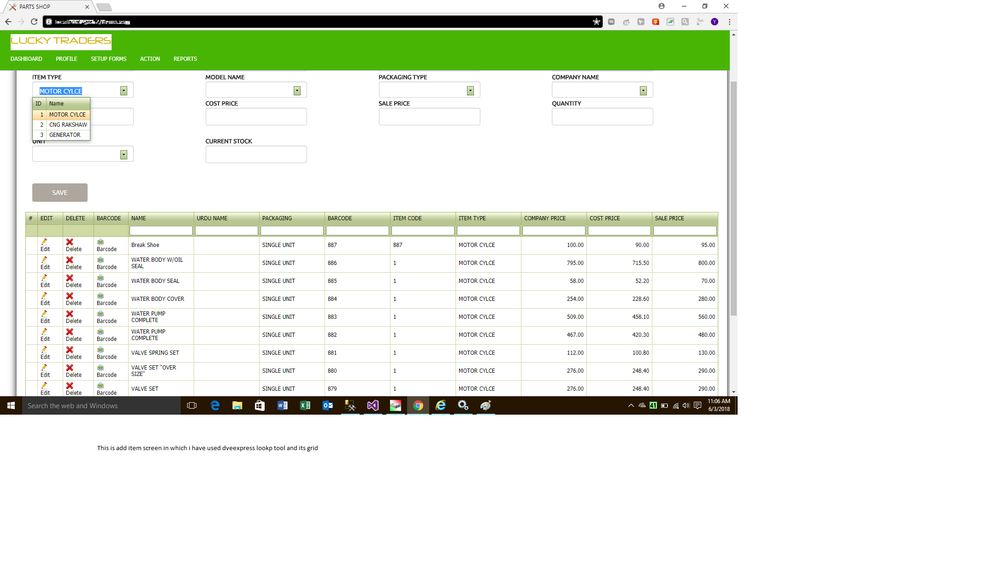The image size is (982, 563).
Task: Open Excel from taskbar
Action: (305, 405)
